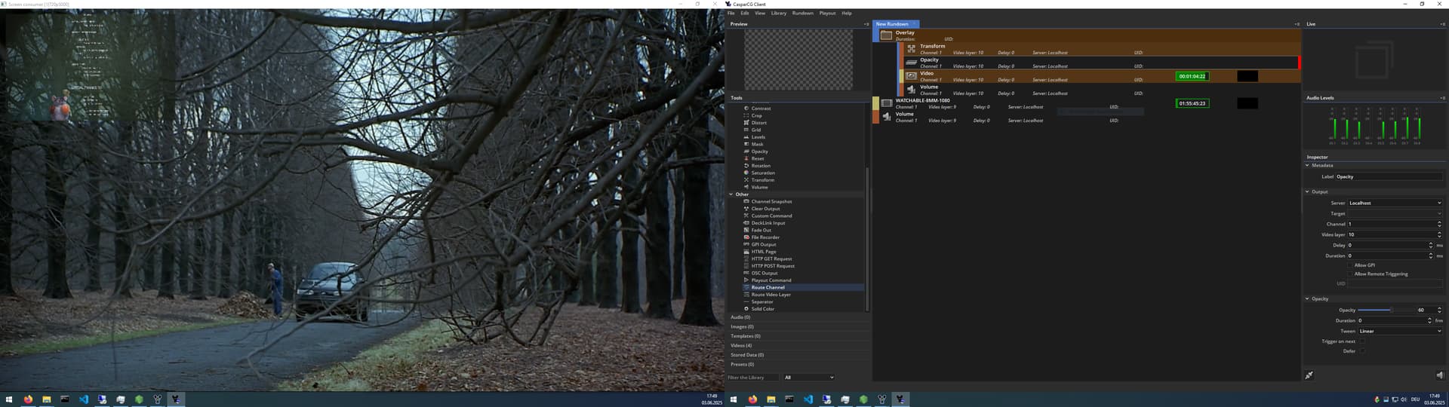Select the OSC Output tool
The height and width of the screenshot is (407, 1449).
click(764, 273)
